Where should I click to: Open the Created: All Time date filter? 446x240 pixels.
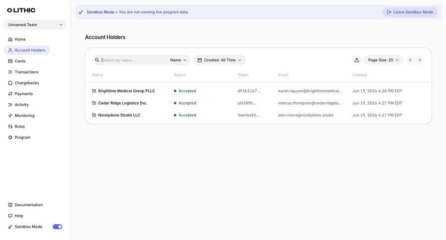[x=220, y=60]
